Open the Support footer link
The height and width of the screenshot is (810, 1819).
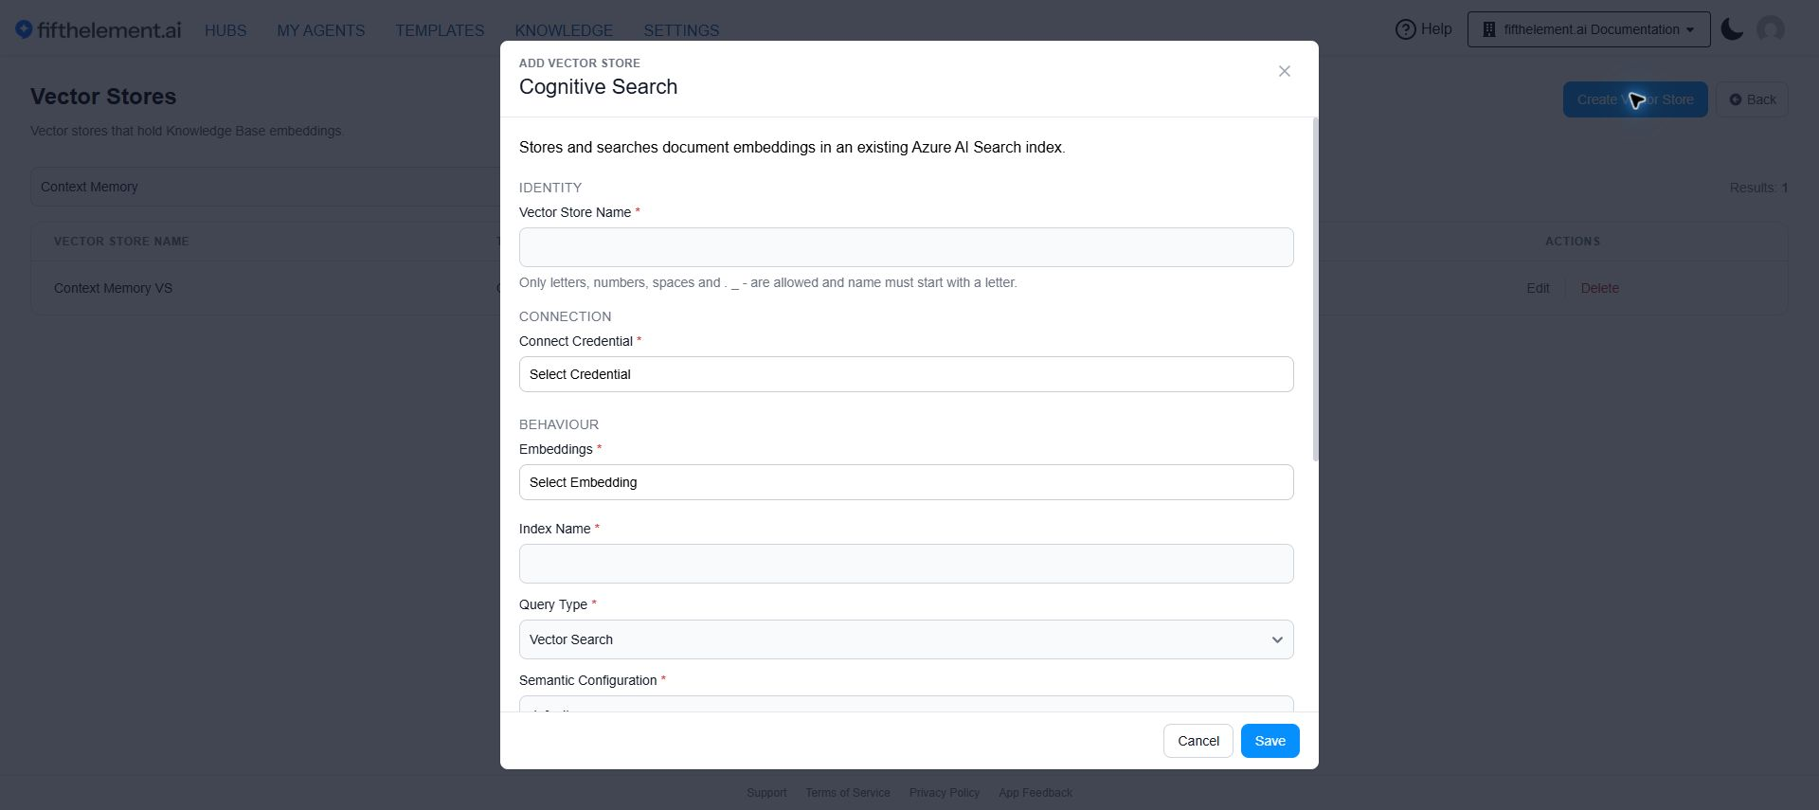click(766, 793)
